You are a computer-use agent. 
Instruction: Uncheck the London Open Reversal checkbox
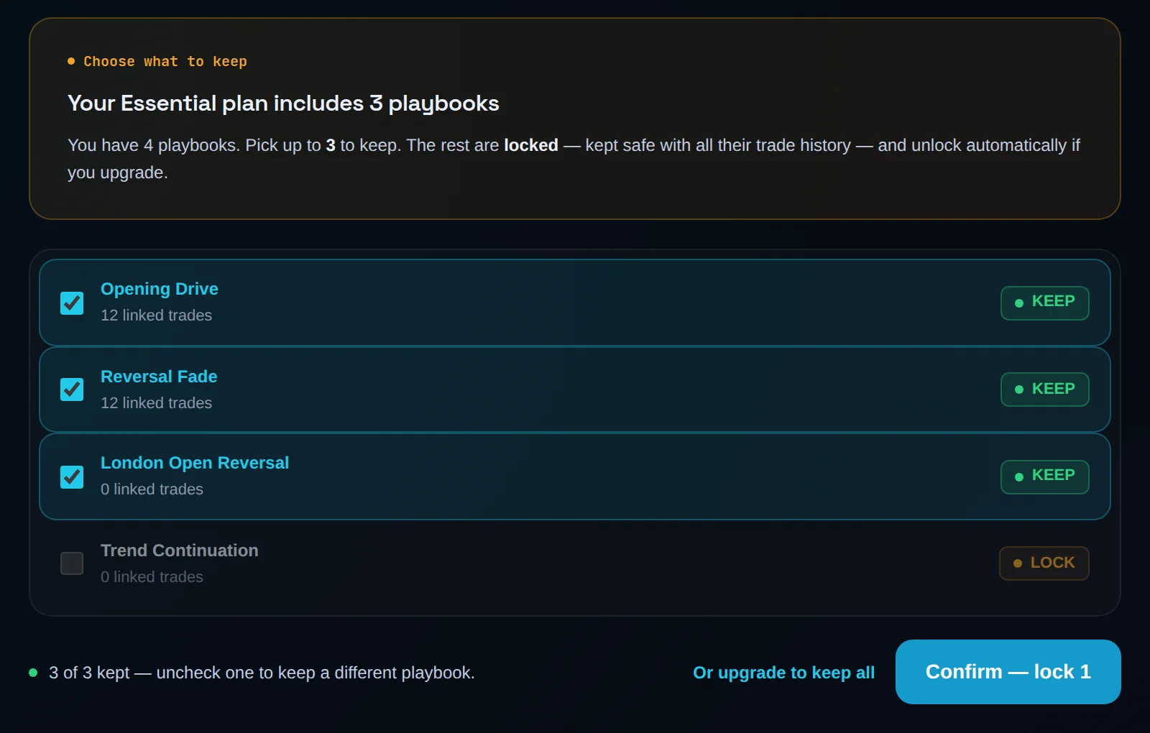tap(72, 477)
